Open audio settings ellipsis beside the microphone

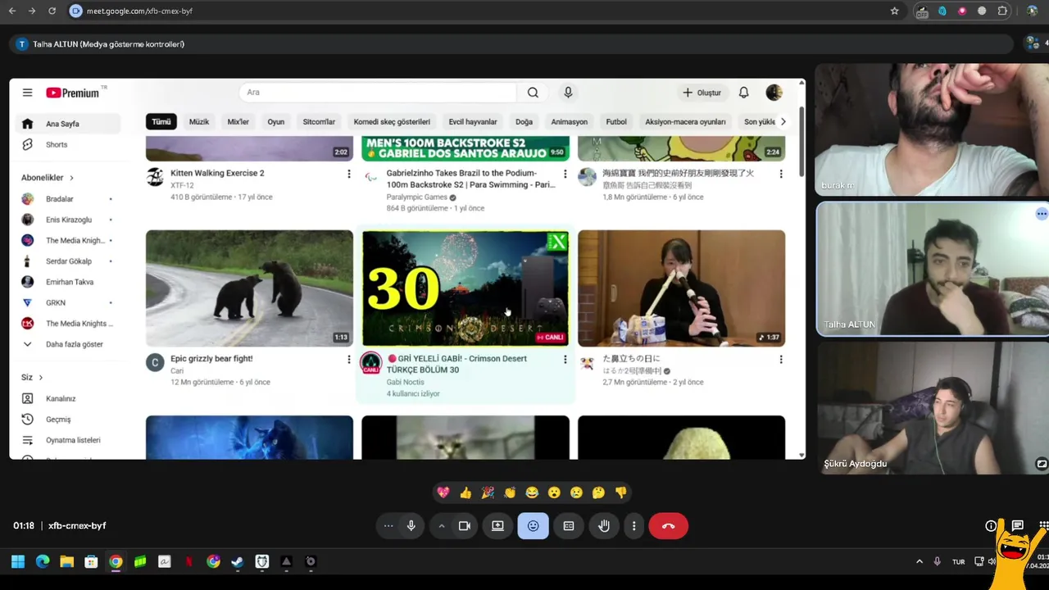coord(388,526)
